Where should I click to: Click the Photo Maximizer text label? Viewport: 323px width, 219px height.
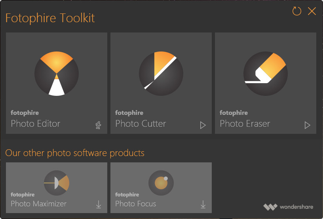tap(38, 204)
